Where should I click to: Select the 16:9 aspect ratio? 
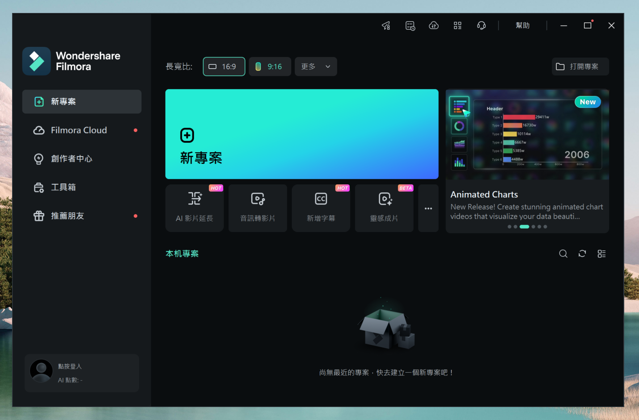(224, 67)
